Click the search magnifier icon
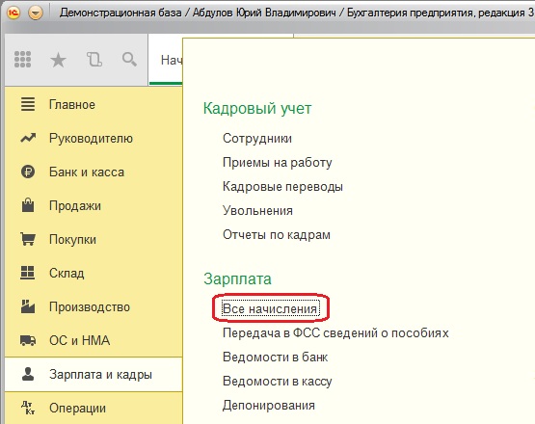The image size is (535, 424). (130, 60)
